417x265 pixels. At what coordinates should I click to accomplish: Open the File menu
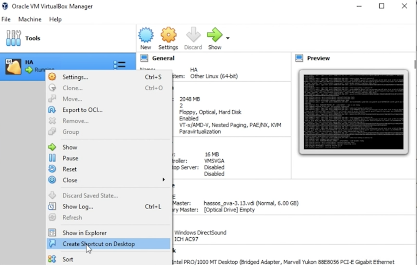(x=6, y=19)
